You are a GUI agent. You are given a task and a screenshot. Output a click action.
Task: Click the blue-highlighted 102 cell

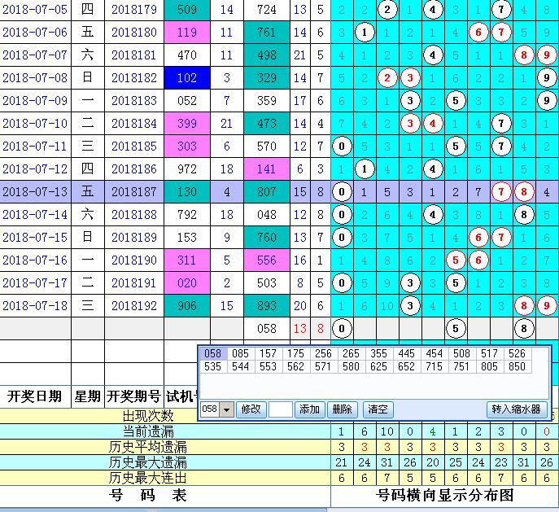tap(186, 78)
